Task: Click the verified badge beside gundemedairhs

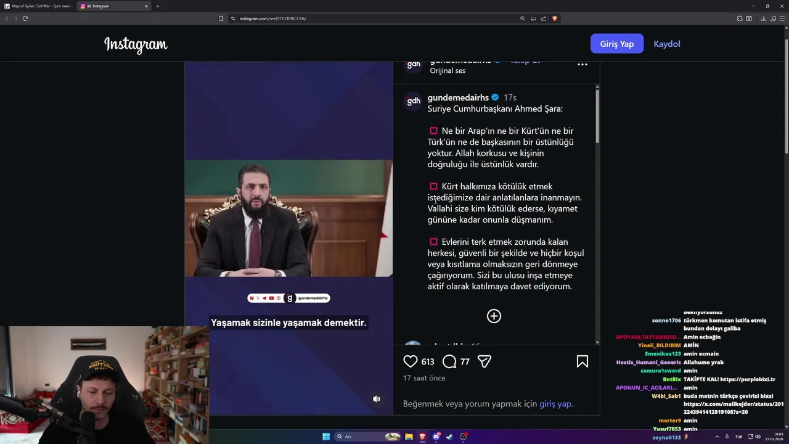Action: point(495,97)
